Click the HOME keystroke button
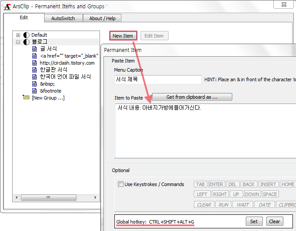This screenshot has width=296, height=231. tap(288, 184)
